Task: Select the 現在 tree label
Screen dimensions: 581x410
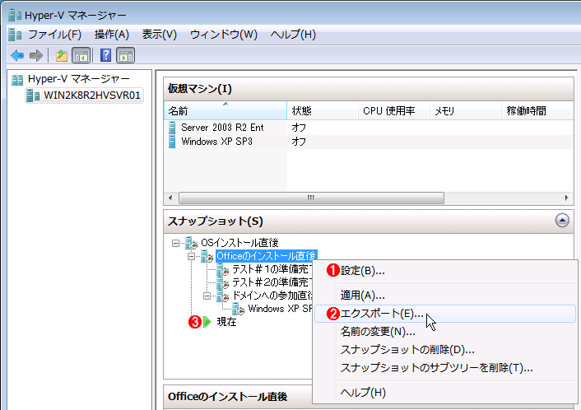Action: pyautogui.click(x=226, y=322)
